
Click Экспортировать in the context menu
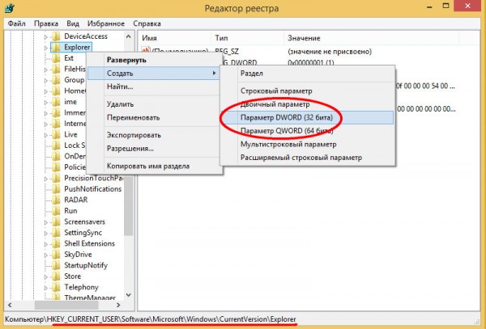pos(134,135)
